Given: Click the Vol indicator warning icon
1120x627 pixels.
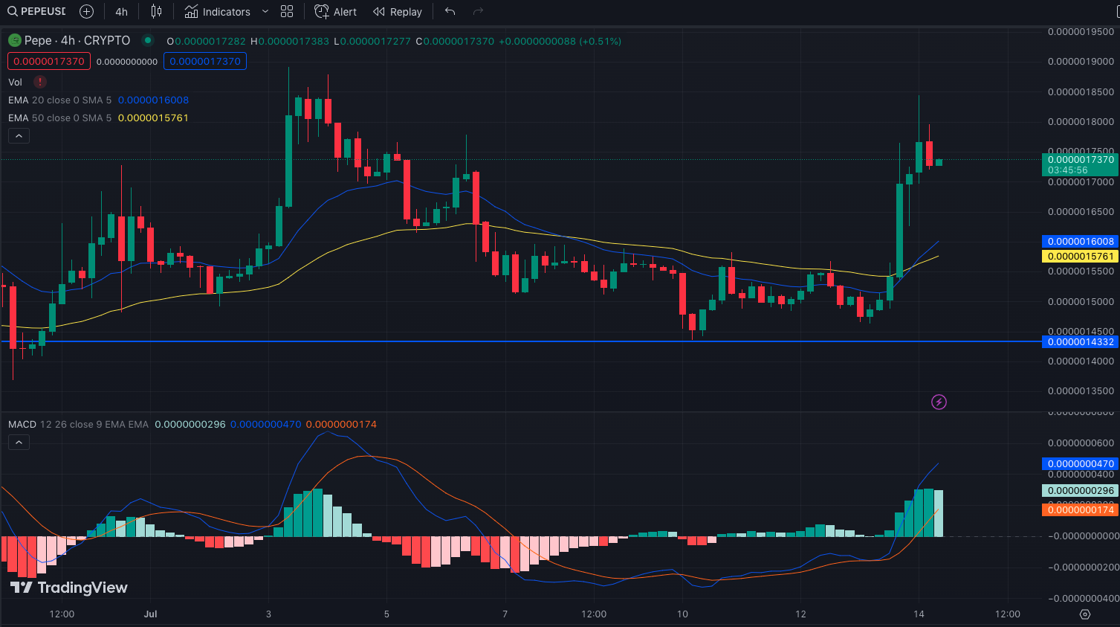Looking at the screenshot, I should (40, 82).
